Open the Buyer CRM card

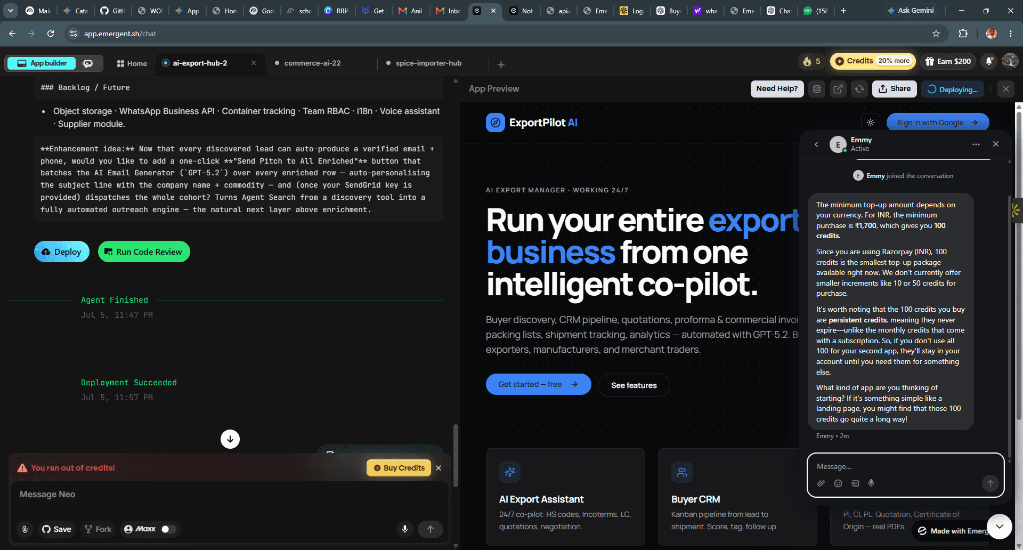[x=737, y=497]
